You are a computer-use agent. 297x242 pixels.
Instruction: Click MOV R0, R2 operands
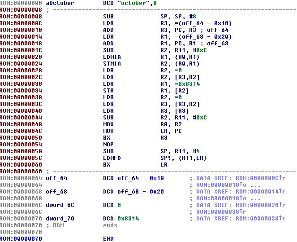tap(171, 124)
